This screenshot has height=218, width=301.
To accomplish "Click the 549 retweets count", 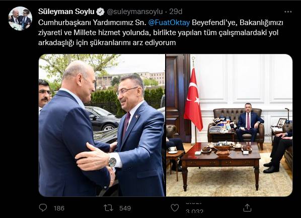I will (125, 208).
